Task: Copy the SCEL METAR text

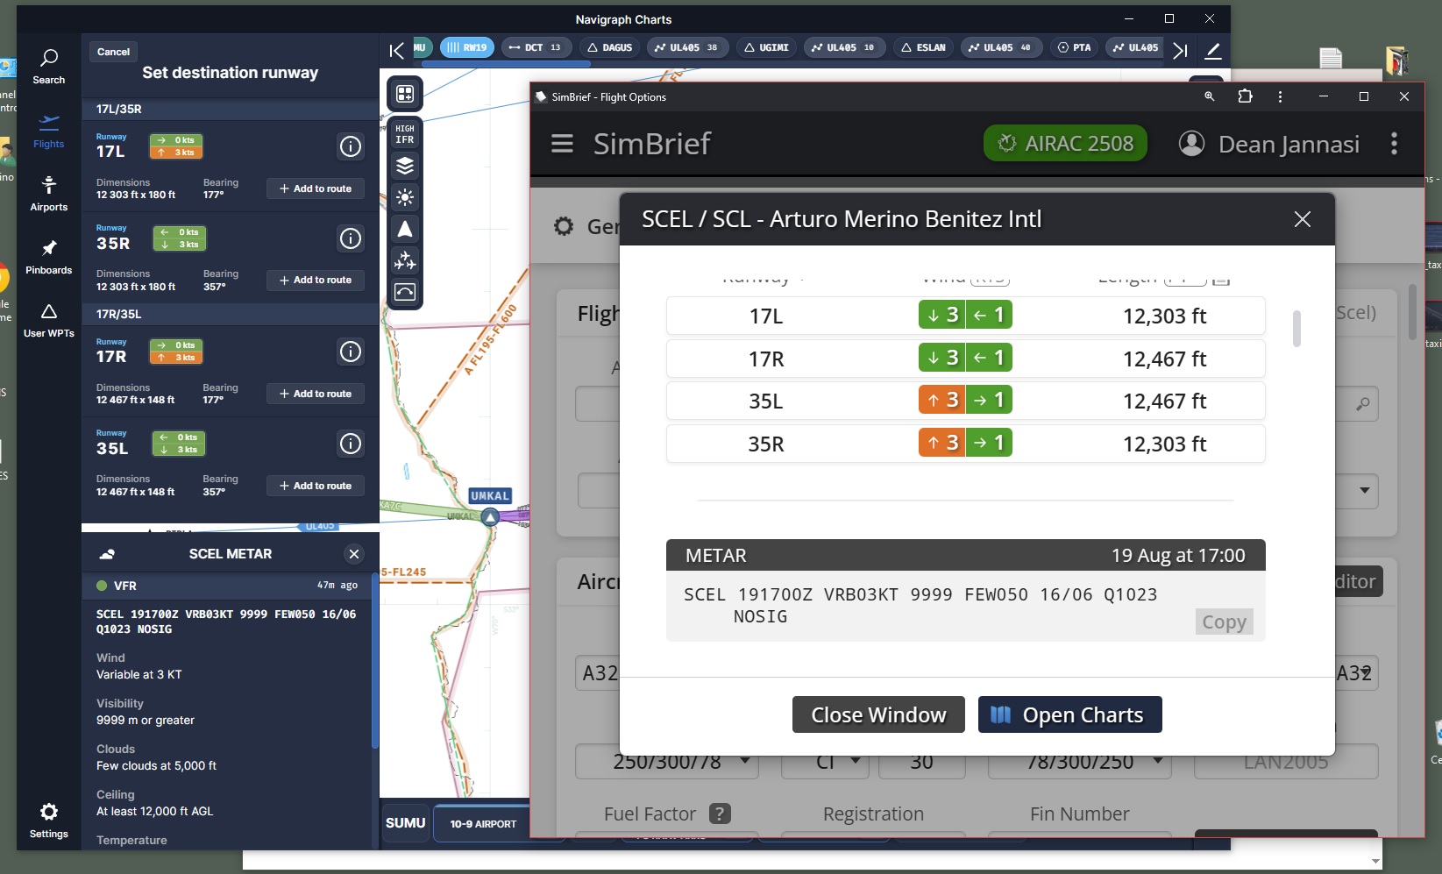Action: pyautogui.click(x=1224, y=622)
